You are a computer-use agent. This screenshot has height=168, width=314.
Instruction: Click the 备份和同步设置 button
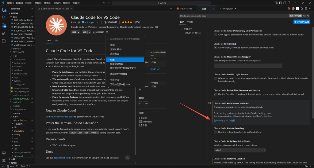click(x=301, y=22)
